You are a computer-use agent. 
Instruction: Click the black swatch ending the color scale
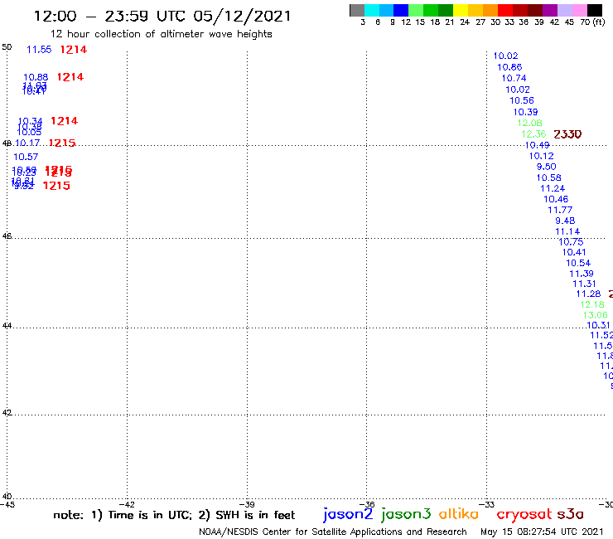[595, 10]
